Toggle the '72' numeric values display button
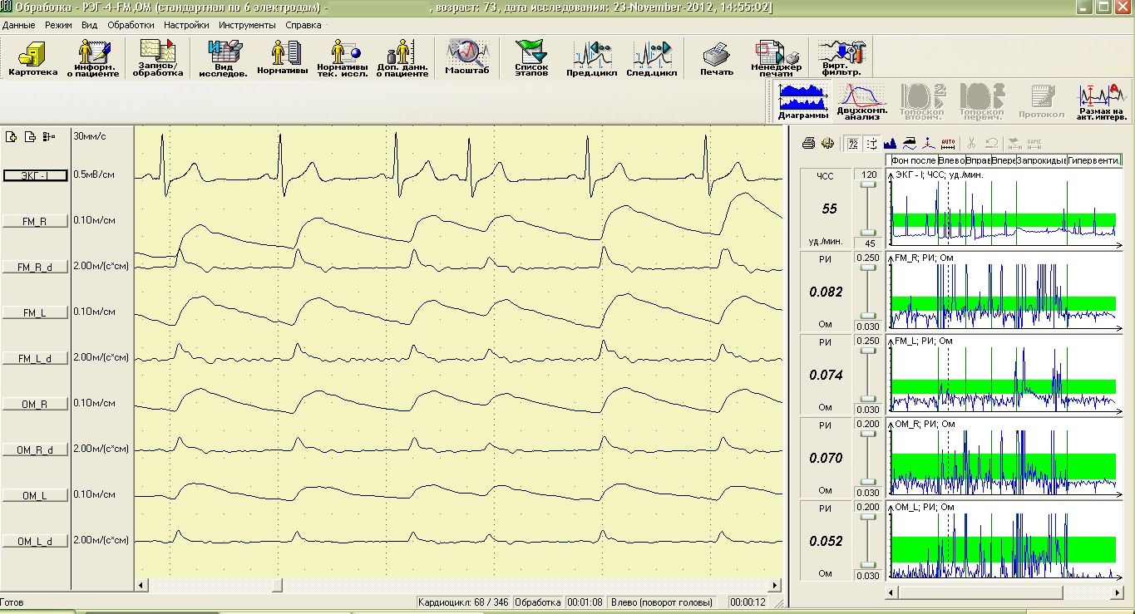The height and width of the screenshot is (614, 1135). 853,143
